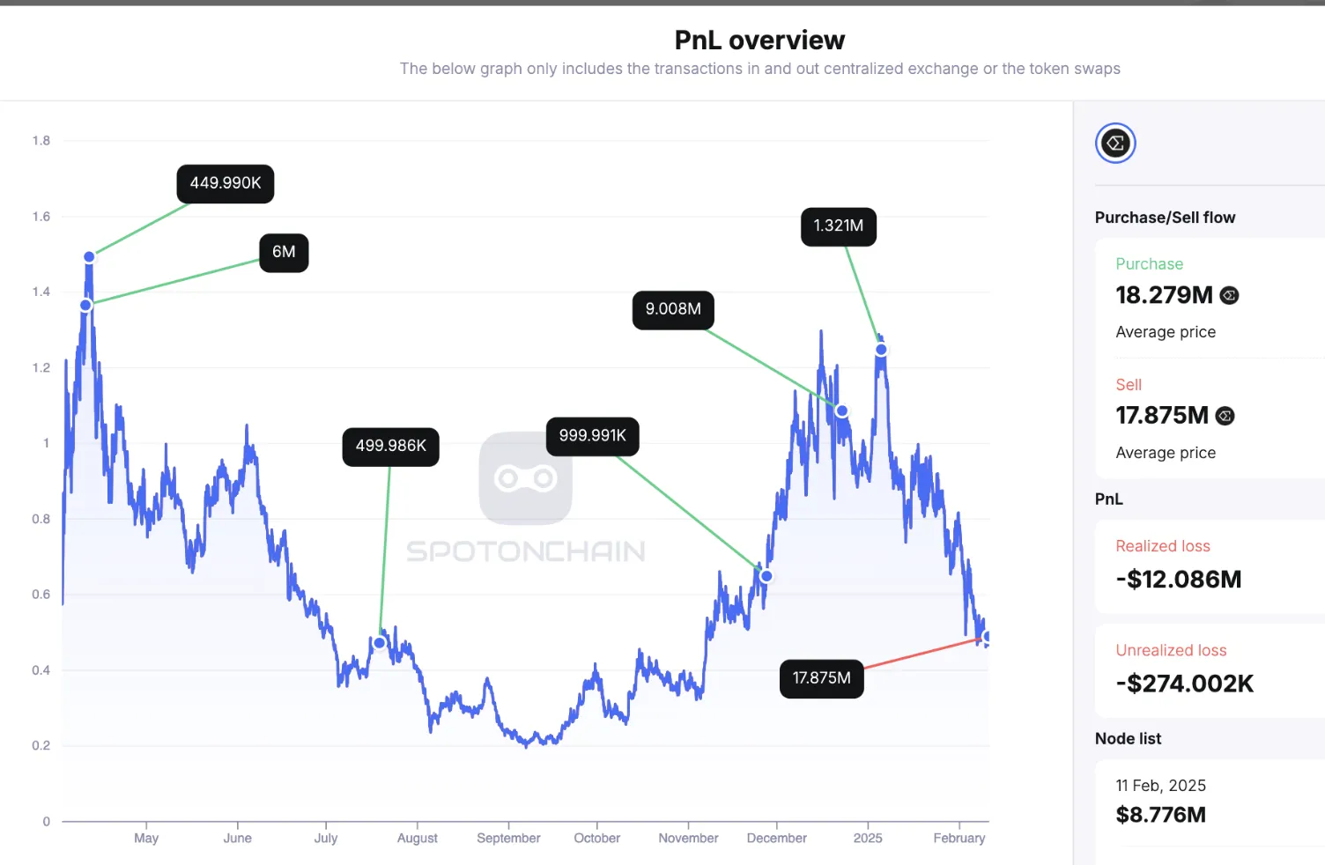Click the token icon beside 17.875M sell
The width and height of the screenshot is (1325, 865).
(1225, 416)
